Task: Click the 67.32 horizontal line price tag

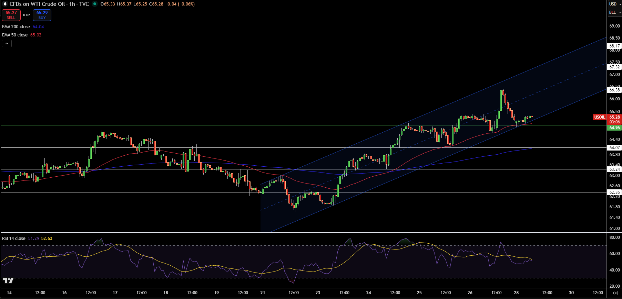Action: (614, 67)
